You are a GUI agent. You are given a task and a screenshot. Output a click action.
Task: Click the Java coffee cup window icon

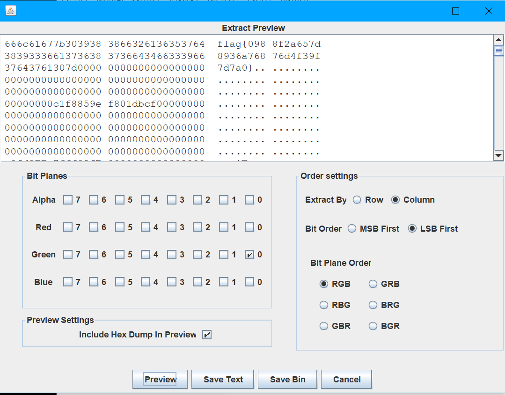tap(11, 11)
